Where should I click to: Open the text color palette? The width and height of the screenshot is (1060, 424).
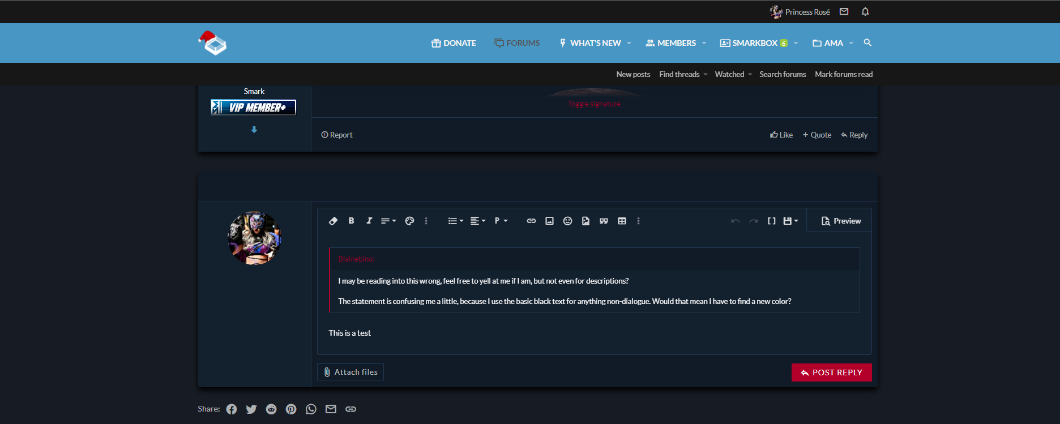(409, 221)
